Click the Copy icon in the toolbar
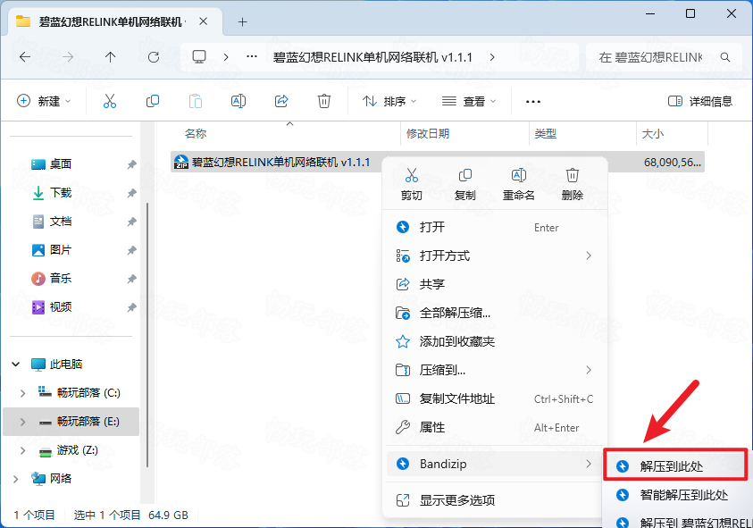 153,101
